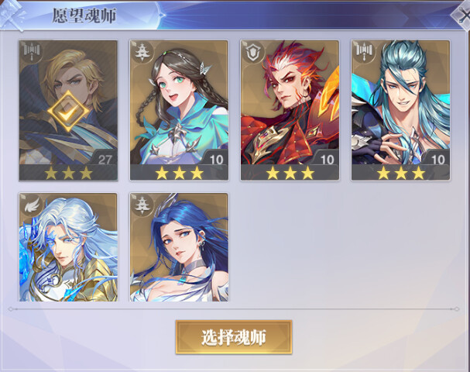Select the black-haired girl in teal cloak
The image size is (470, 372).
pos(179,110)
